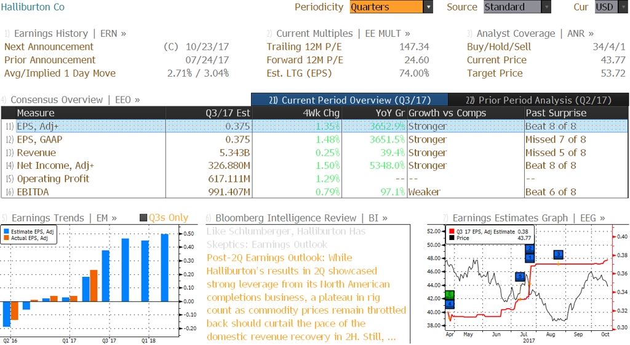This screenshot has width=630, height=345.
Task: Open the Cur USD currency selector
Action: 611,7
